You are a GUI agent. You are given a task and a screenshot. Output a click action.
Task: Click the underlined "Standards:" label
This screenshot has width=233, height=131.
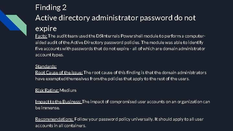(46, 66)
